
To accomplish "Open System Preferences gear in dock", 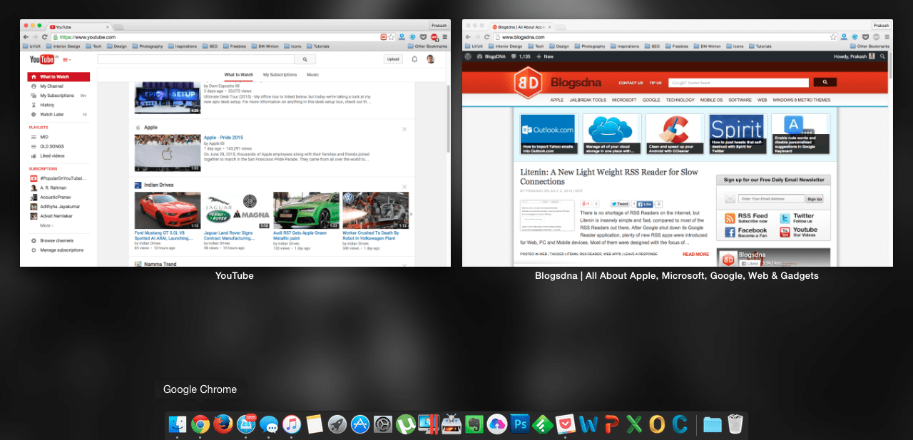I will point(383,424).
